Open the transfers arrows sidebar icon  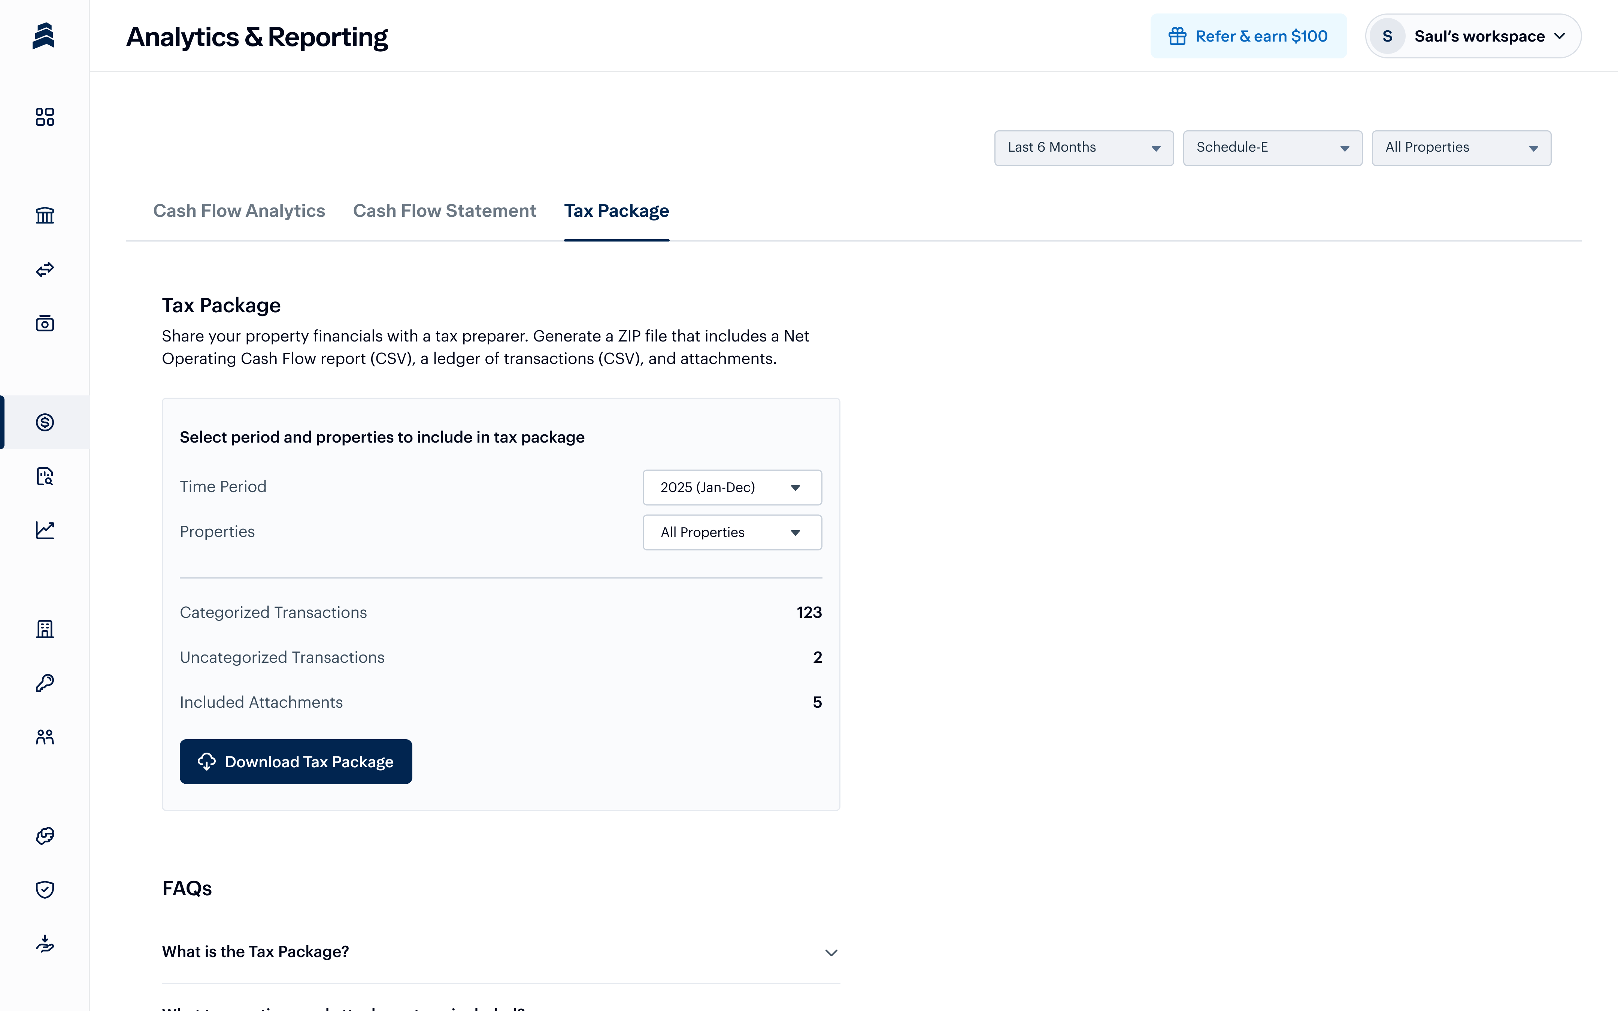point(45,270)
